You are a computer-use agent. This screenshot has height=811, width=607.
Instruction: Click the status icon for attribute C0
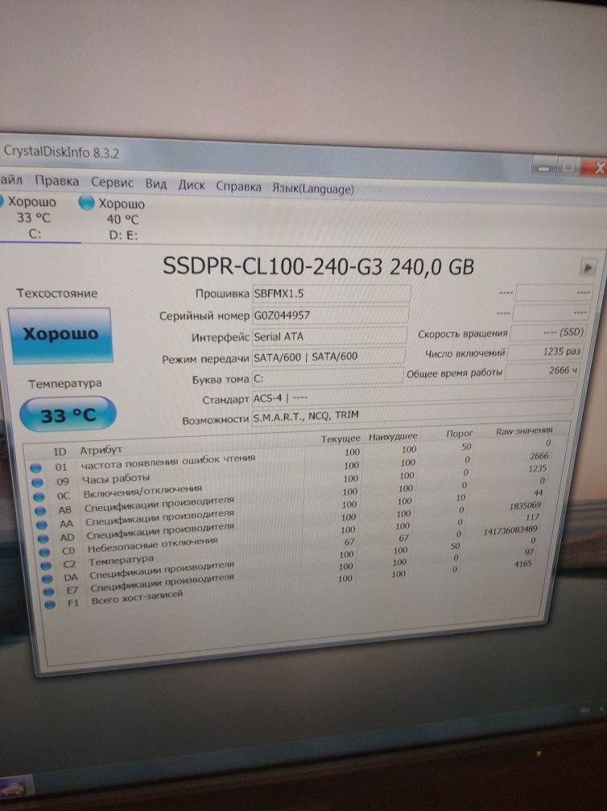(45, 552)
